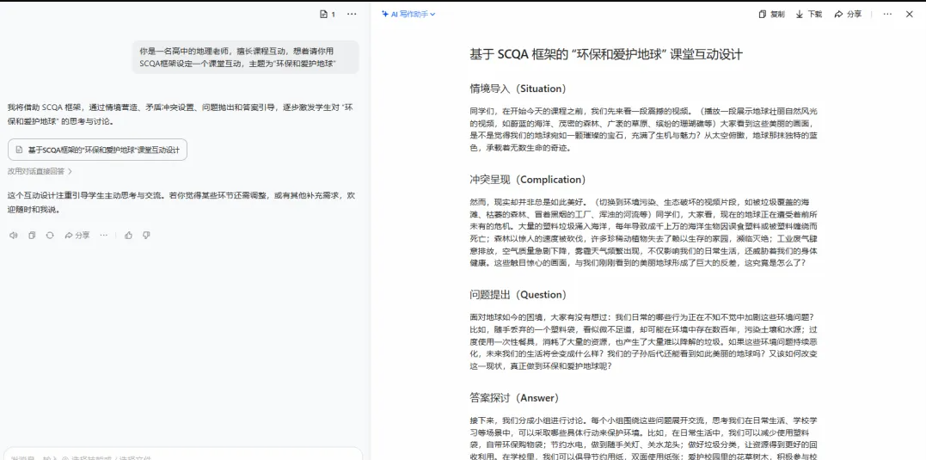Play the response aloud with speaker icon
This screenshot has width=926, height=460.
14,235
